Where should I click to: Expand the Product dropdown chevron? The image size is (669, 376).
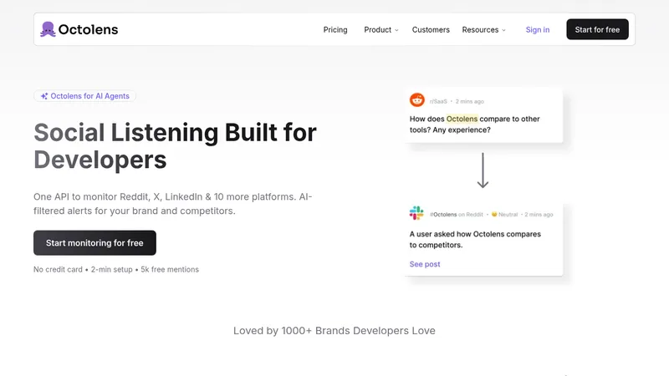pos(396,30)
